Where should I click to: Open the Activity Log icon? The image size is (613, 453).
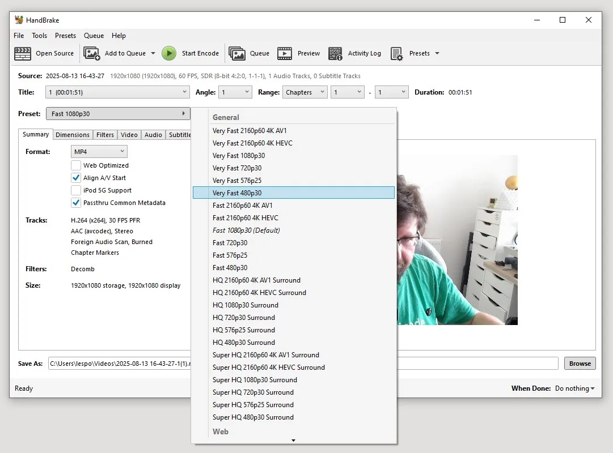336,53
